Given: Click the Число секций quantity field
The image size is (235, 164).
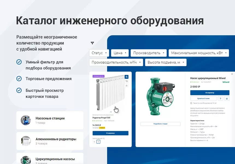Looking at the screenshot, I should click(x=98, y=141).
